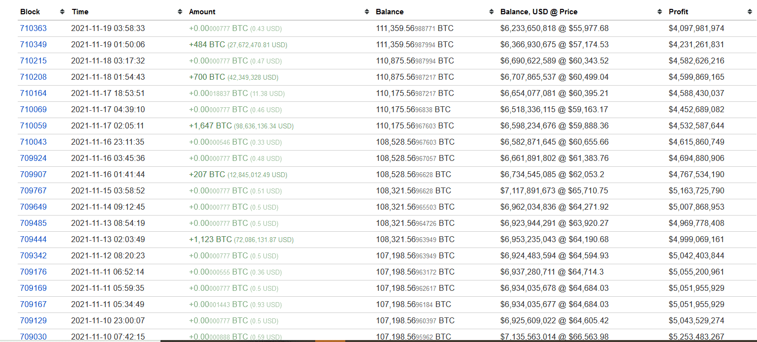The width and height of the screenshot is (757, 342).
Task: Click the sort arrows beside Time header
Action: pos(180,12)
